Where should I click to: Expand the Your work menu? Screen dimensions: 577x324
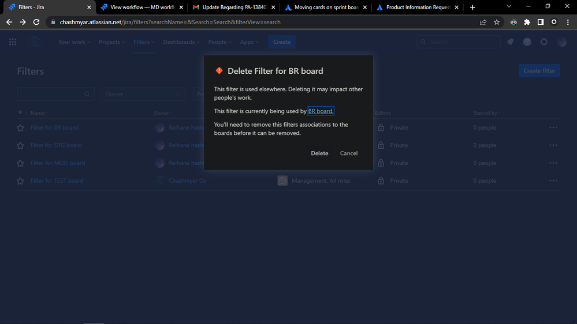click(74, 42)
